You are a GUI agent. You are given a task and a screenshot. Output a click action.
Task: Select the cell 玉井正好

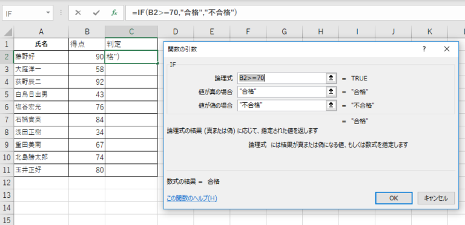tap(41, 170)
